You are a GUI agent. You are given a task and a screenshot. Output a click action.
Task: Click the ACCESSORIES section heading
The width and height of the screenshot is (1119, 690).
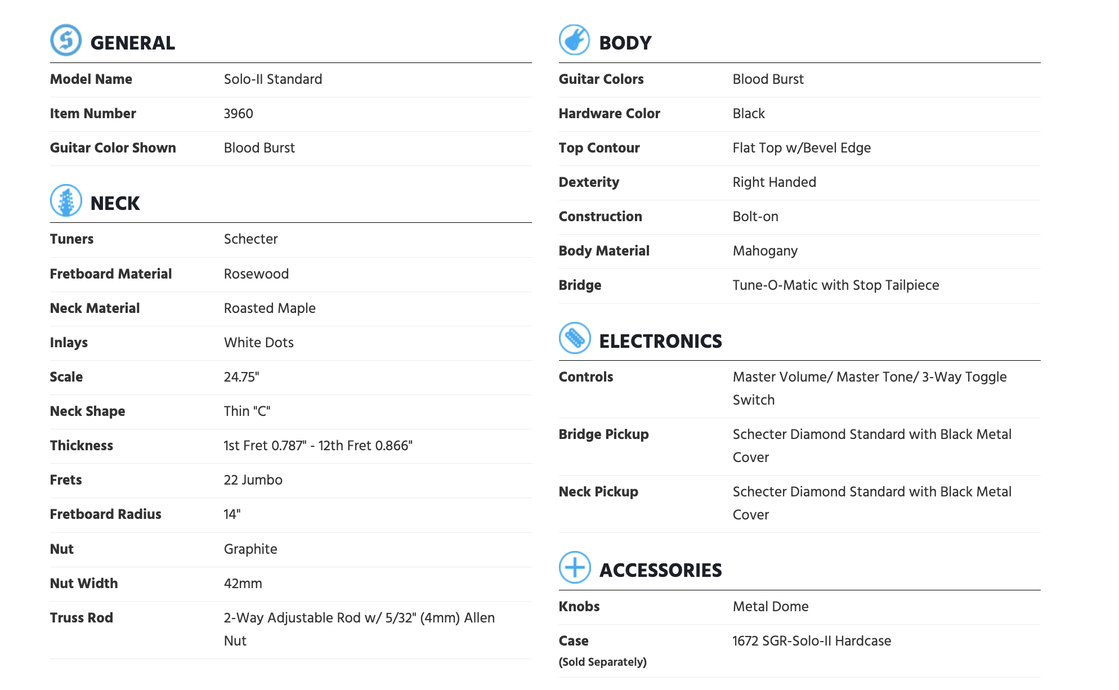coord(660,570)
